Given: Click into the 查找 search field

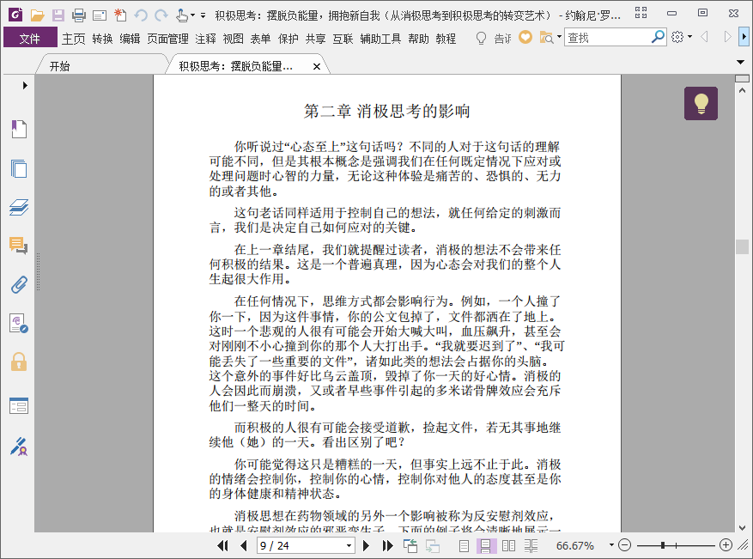Looking at the screenshot, I should coord(608,38).
